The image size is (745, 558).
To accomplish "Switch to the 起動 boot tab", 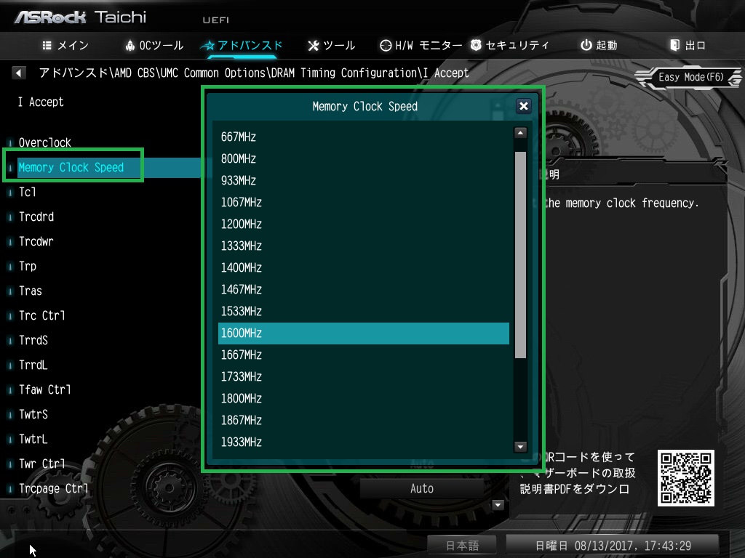I will point(599,46).
